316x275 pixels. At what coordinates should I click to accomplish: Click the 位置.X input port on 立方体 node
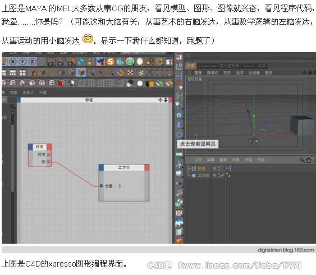[x=102, y=186]
